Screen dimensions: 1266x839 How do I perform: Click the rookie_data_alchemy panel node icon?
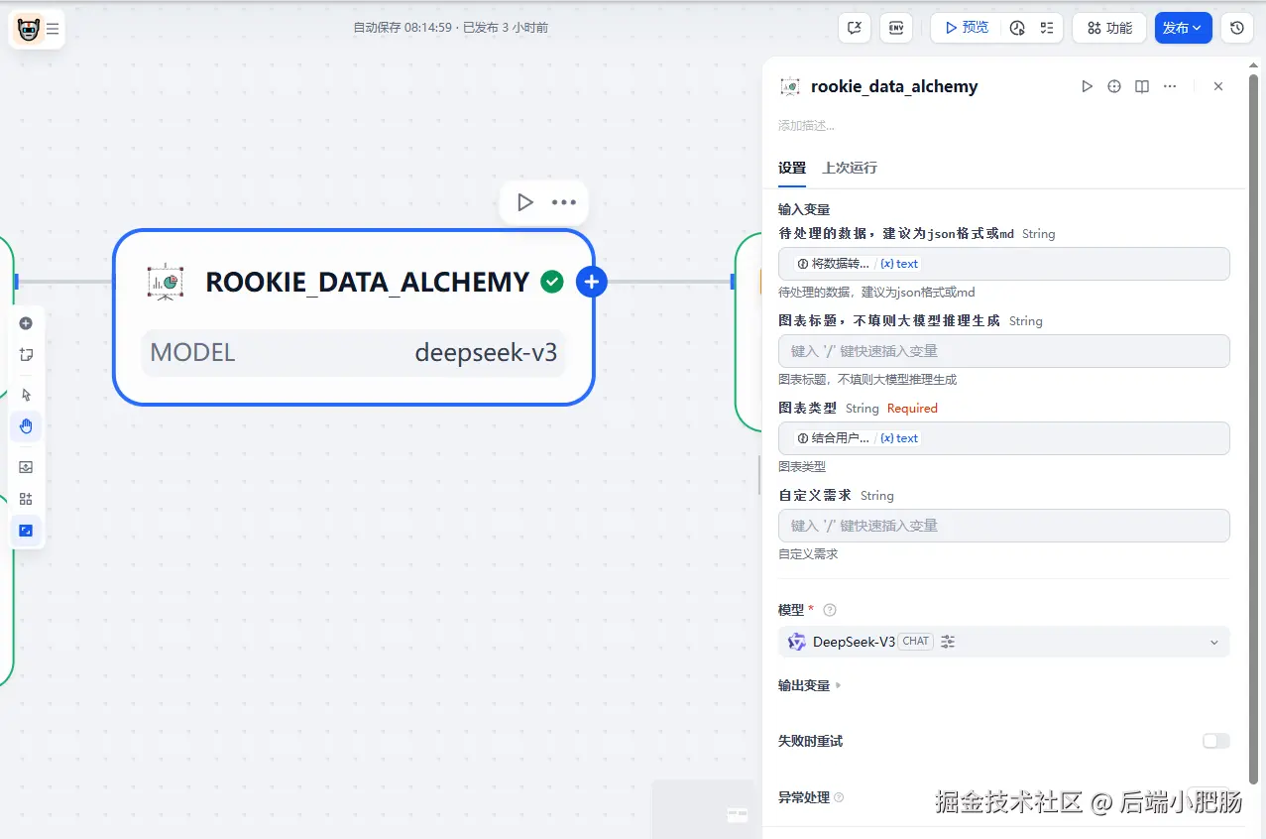[x=790, y=86]
